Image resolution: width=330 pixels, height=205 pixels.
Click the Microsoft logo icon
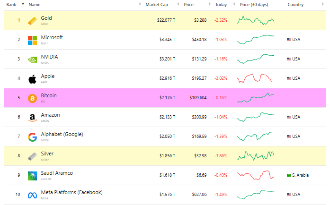coord(32,40)
